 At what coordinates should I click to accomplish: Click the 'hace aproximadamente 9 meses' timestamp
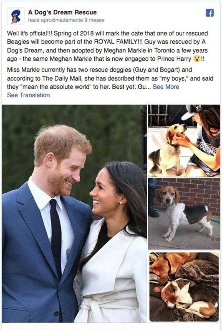coord(66,20)
